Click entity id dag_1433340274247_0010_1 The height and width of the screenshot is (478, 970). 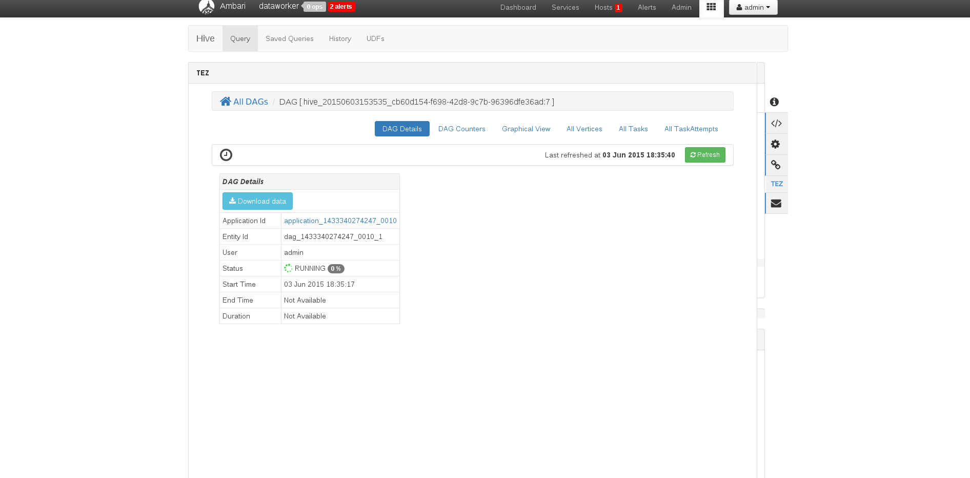pyautogui.click(x=333, y=236)
